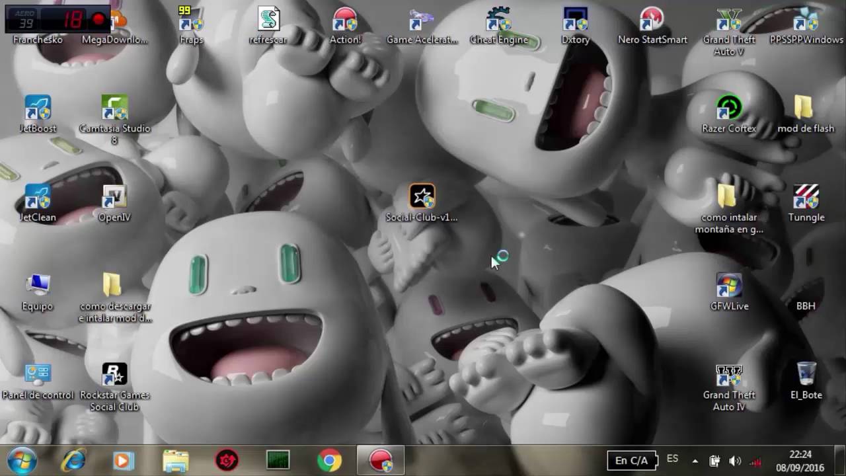Select the Action! desktop shortcut
This screenshot has width=846, height=476.
pyautogui.click(x=345, y=25)
